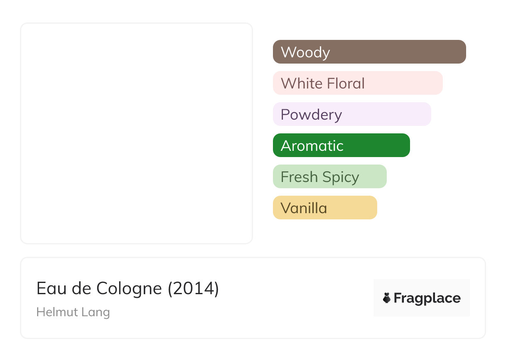The image size is (506, 359).
Task: Click the '(2014)' year in the title
Action: 193,288
